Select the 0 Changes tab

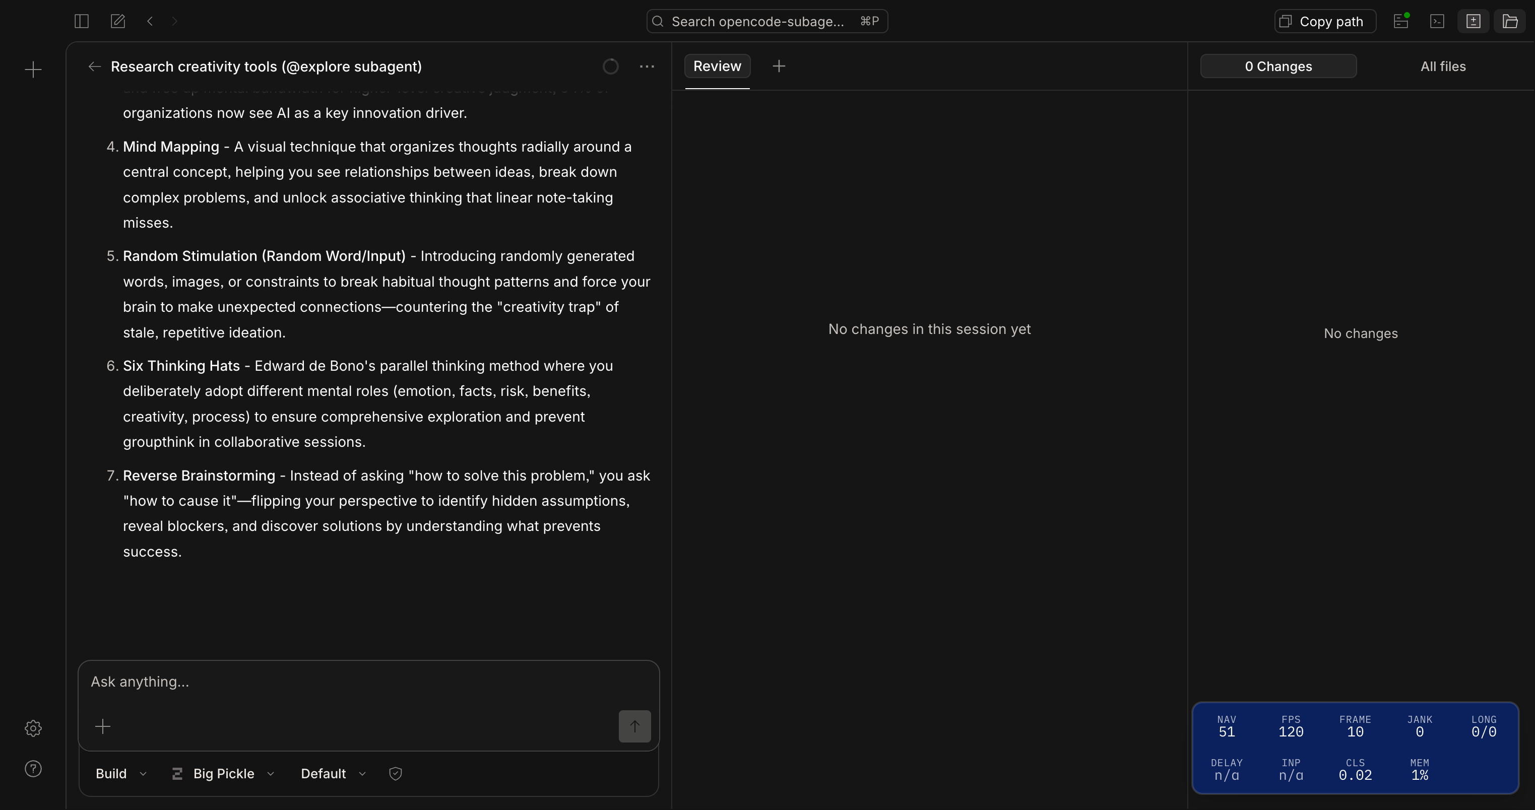(x=1278, y=66)
